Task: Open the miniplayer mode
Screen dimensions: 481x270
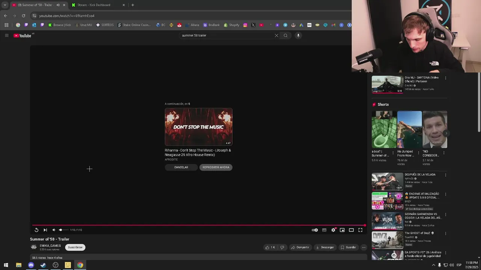Action: pyautogui.click(x=342, y=230)
